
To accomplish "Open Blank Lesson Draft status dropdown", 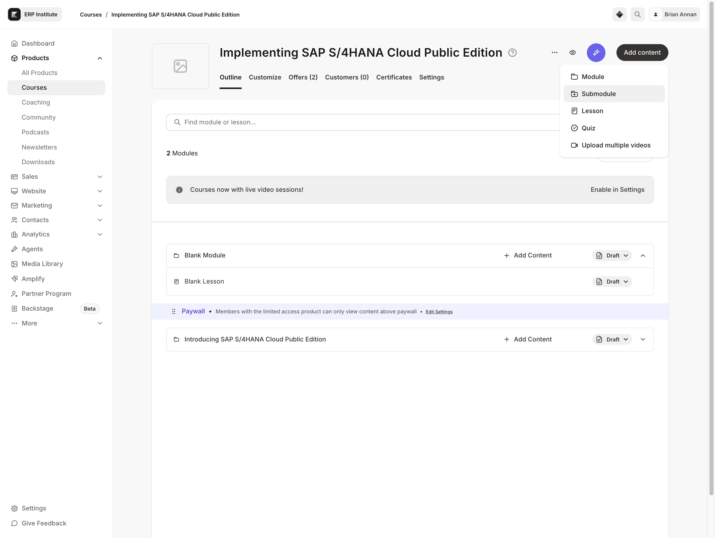I will [612, 282].
